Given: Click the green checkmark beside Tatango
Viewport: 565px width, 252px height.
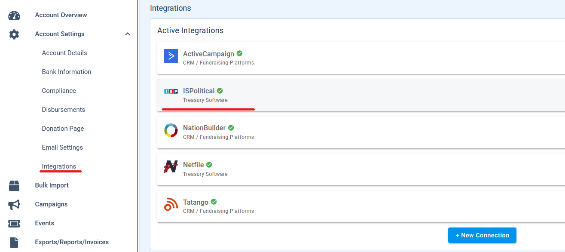Looking at the screenshot, I should click(x=214, y=202).
